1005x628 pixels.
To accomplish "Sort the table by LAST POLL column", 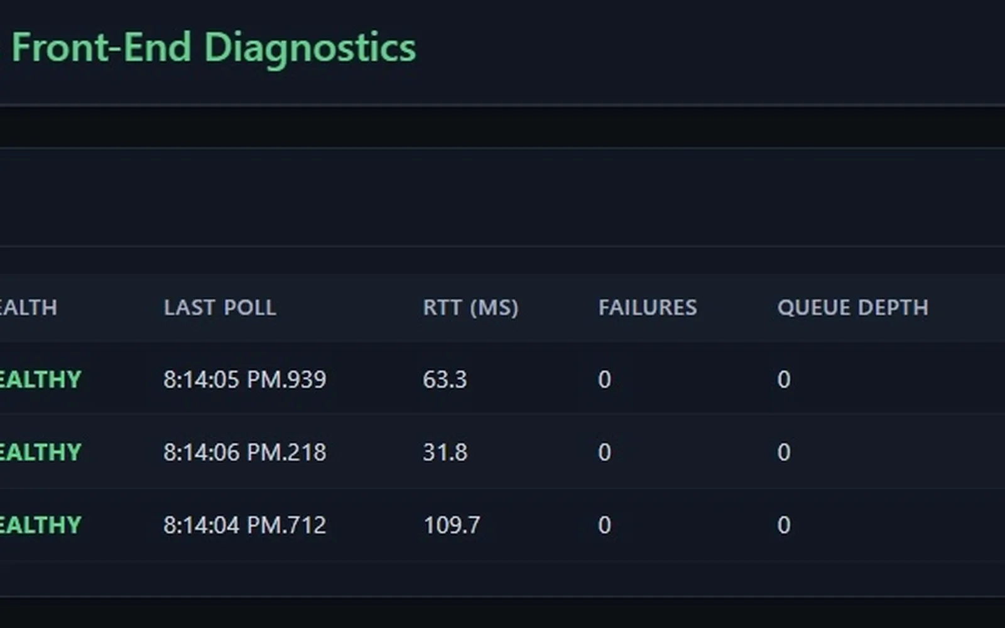I will tap(220, 308).
